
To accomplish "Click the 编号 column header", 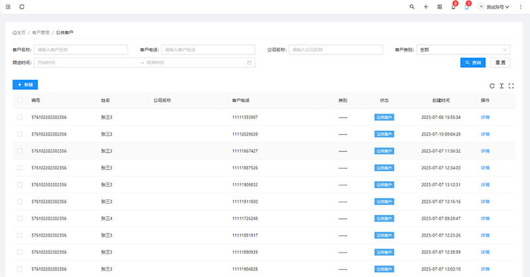I will [x=36, y=100].
